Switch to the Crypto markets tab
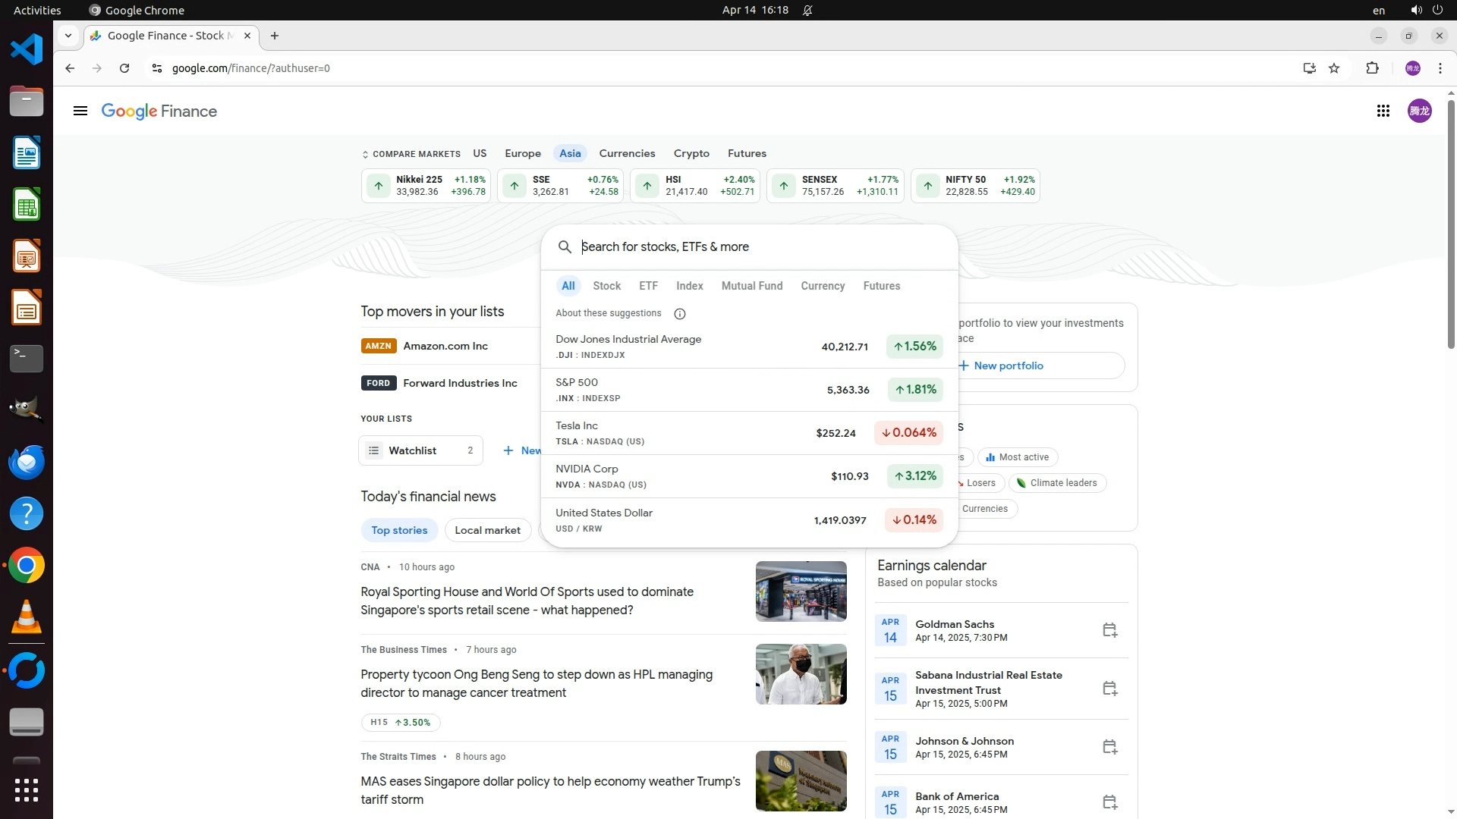This screenshot has width=1457, height=819. (x=691, y=153)
